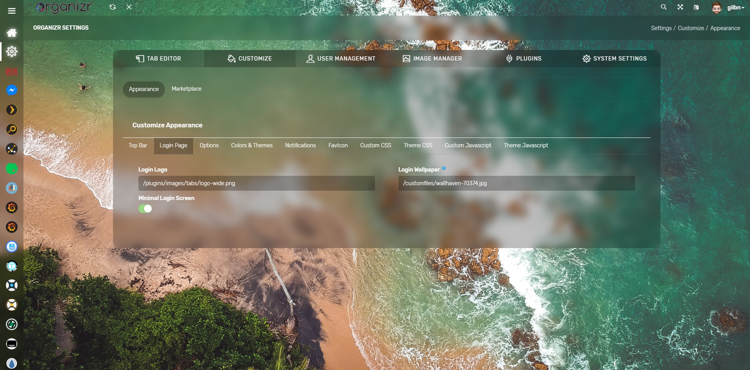
Task: Click the Login Wallpaper help icon
Action: pos(444,168)
